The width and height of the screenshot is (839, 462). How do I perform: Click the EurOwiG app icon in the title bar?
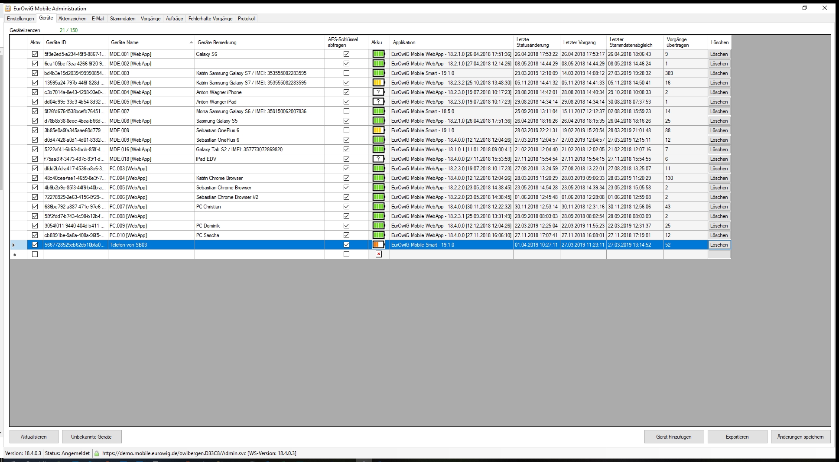(7, 8)
